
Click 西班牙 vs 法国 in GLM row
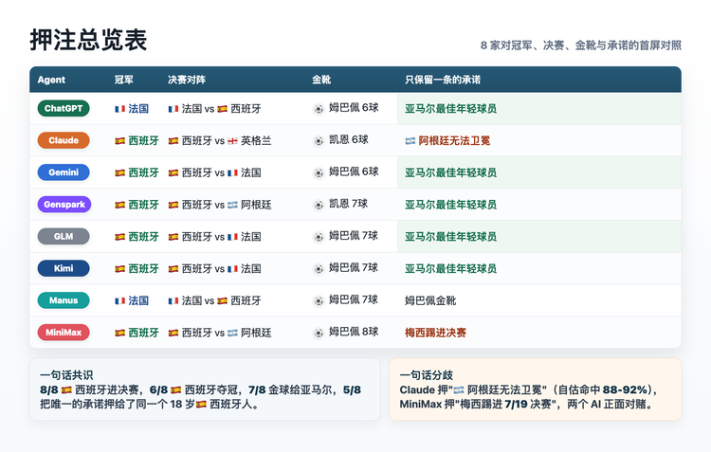214,237
